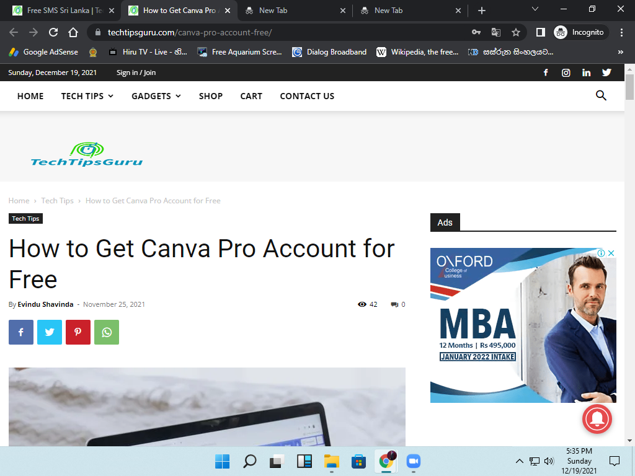Open the Windows Start button

(x=222, y=461)
